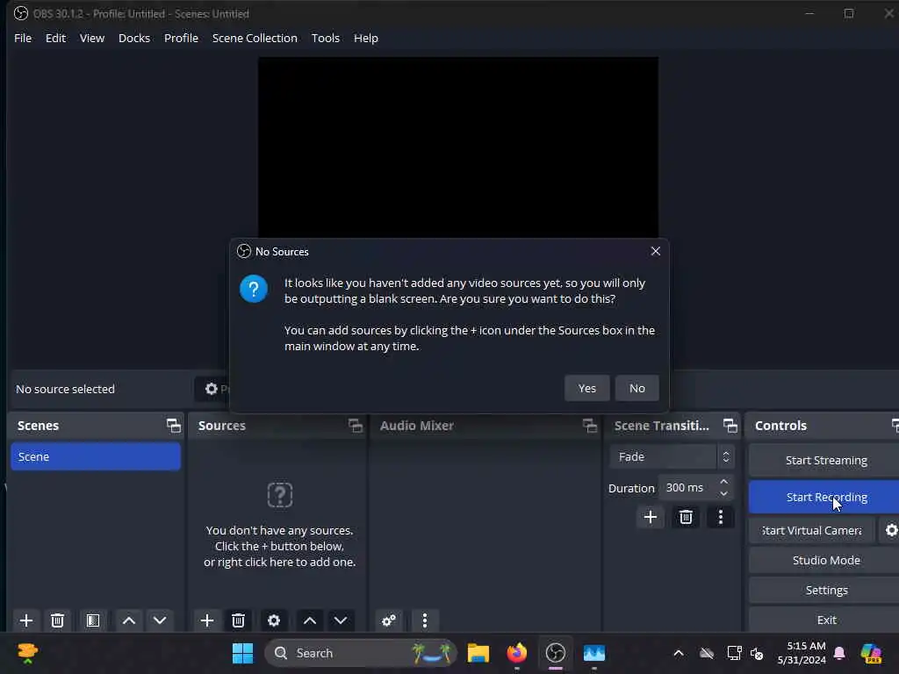899x674 pixels.
Task: Undock the Audio Mixer panel
Action: (x=589, y=426)
